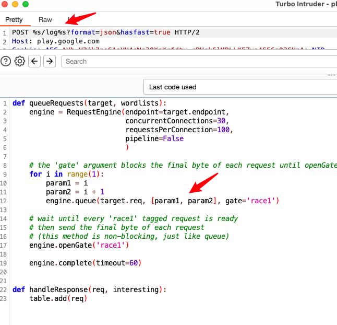337x325 pixels.
Task: Open search settings gear icon
Action: [19, 61]
